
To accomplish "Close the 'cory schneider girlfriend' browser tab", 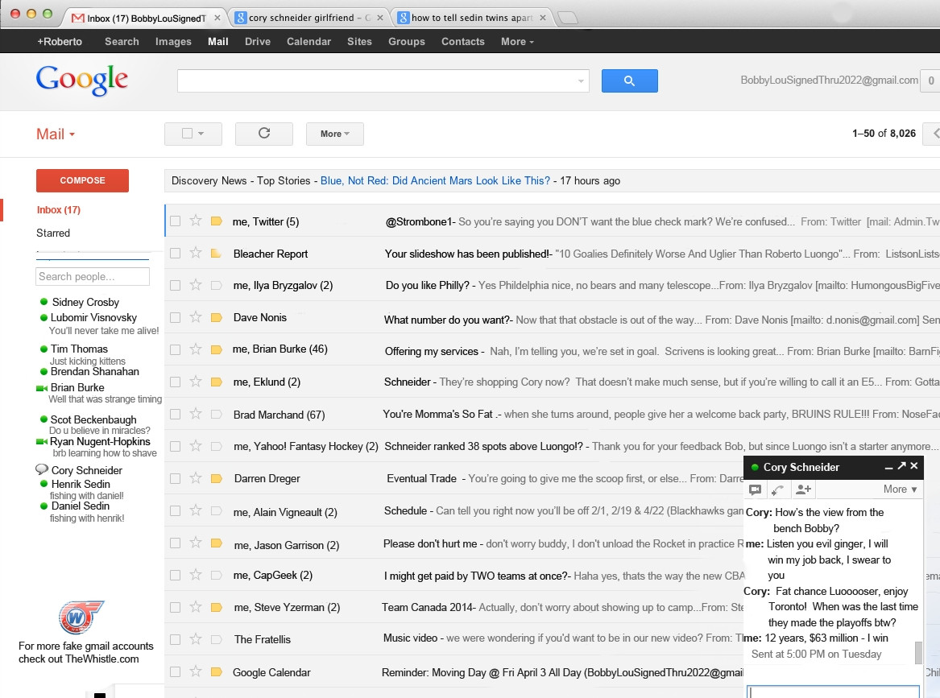I will [x=379, y=18].
